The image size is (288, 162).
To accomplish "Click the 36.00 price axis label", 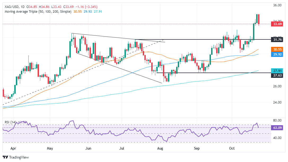I will [x=277, y=5].
